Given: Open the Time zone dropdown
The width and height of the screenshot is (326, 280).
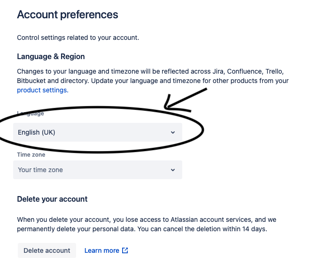Looking at the screenshot, I should coord(97,170).
